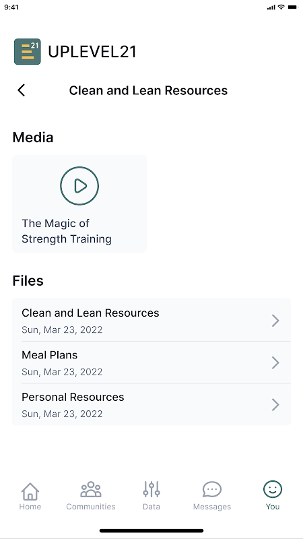Expand the Personal Resources chevron
Screen dimensions: 303x539
pyautogui.click(x=275, y=405)
